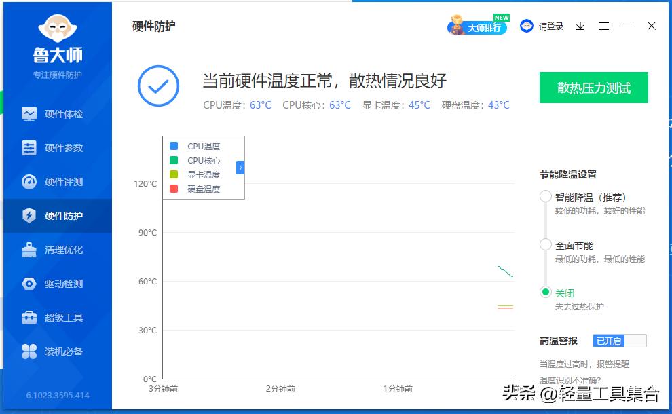This screenshot has width=672, height=414.
Task: Turn off the 高温警报 已开启 switch
Action: [x=620, y=340]
